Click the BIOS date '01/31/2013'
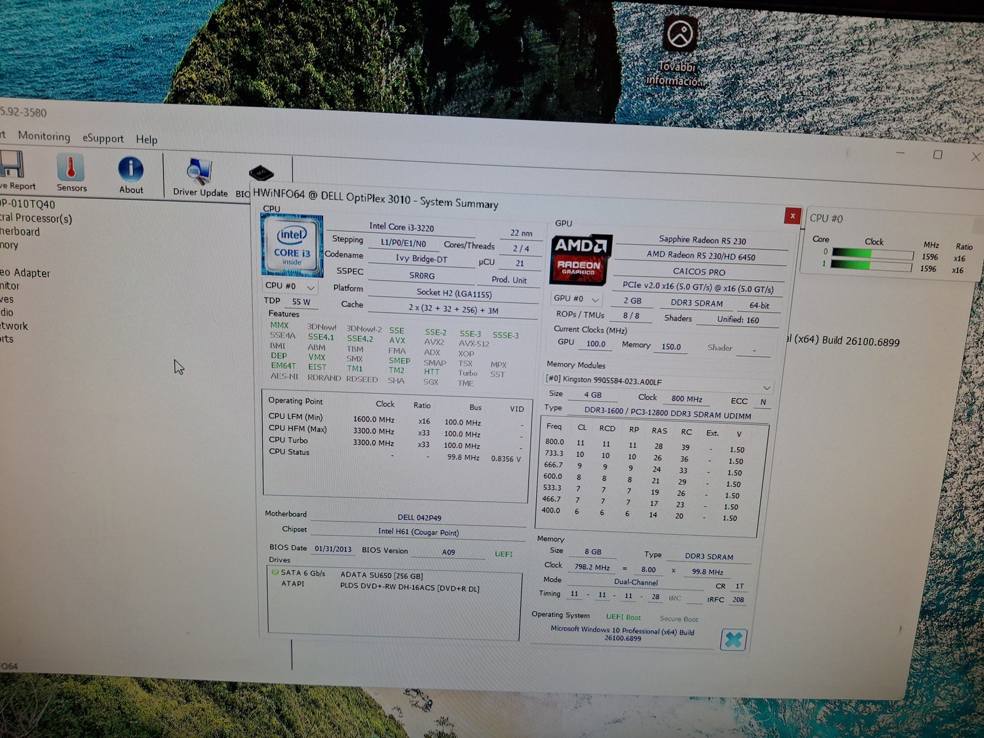This screenshot has height=738, width=984. [x=333, y=549]
